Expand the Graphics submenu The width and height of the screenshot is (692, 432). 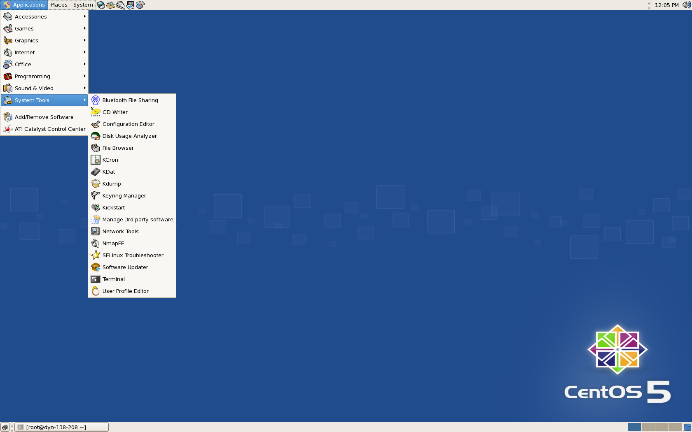(44, 40)
